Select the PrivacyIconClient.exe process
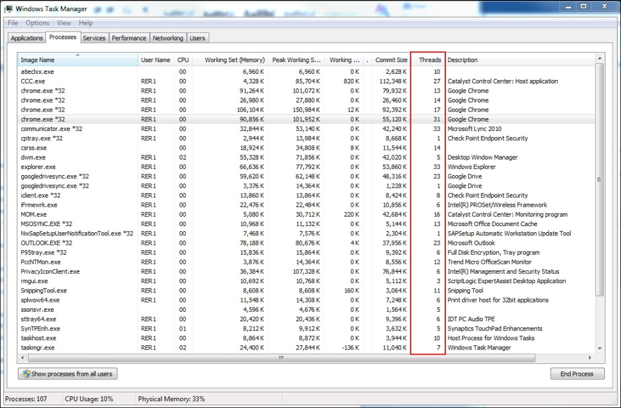Image resolution: width=621 pixels, height=408 pixels. coord(307,271)
